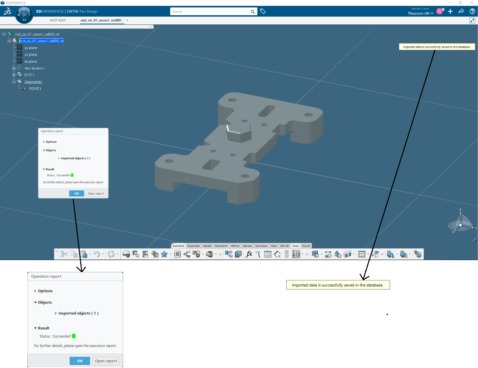Click the traffic light check icon
The width and height of the screenshot is (478, 368).
click(x=287, y=254)
